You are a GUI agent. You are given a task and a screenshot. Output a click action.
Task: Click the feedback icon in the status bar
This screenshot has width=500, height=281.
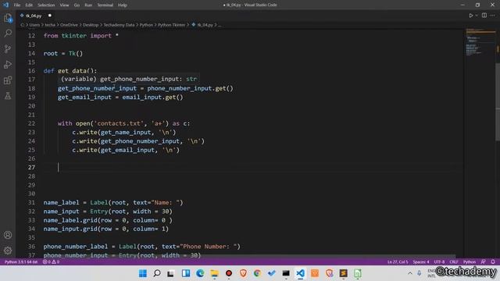coord(483,262)
